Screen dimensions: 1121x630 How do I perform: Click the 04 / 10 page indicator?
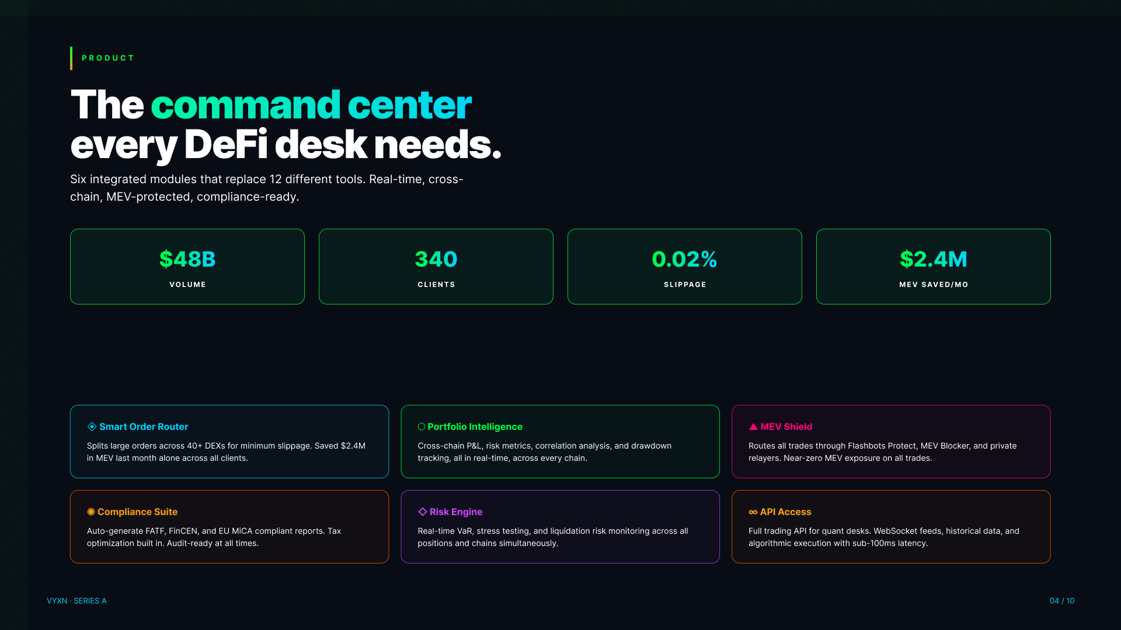1061,601
